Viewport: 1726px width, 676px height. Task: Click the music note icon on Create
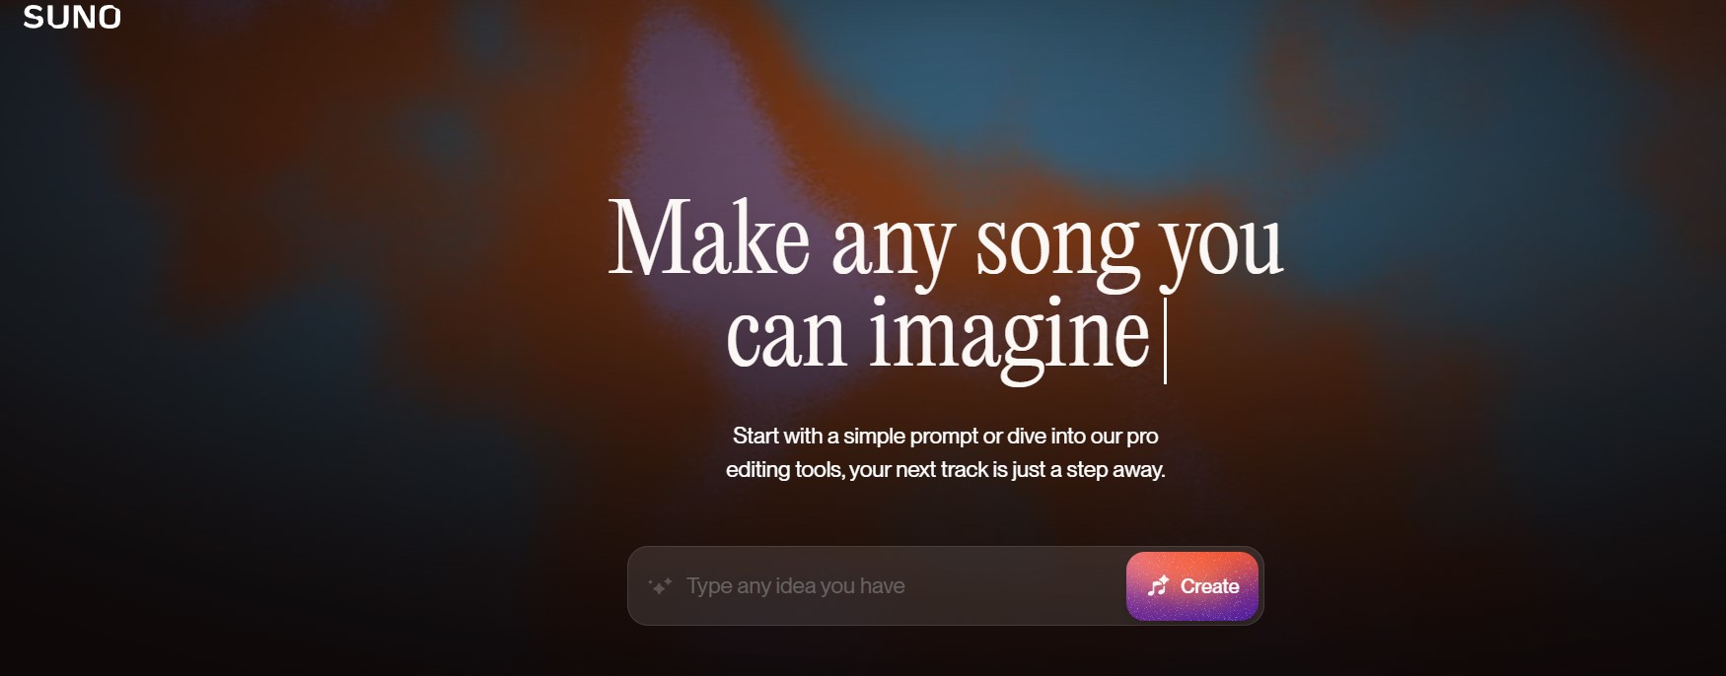click(1158, 586)
